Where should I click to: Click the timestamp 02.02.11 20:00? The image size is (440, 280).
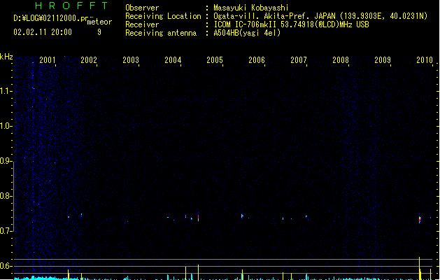tap(43, 32)
